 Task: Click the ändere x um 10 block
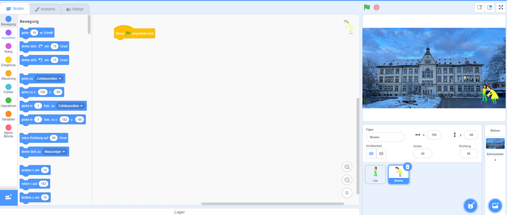click(35, 170)
